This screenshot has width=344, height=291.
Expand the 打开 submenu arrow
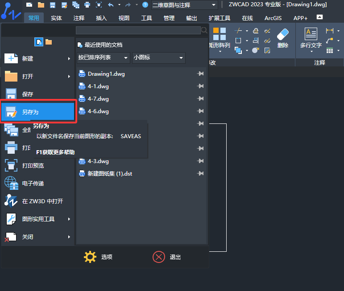click(69, 77)
